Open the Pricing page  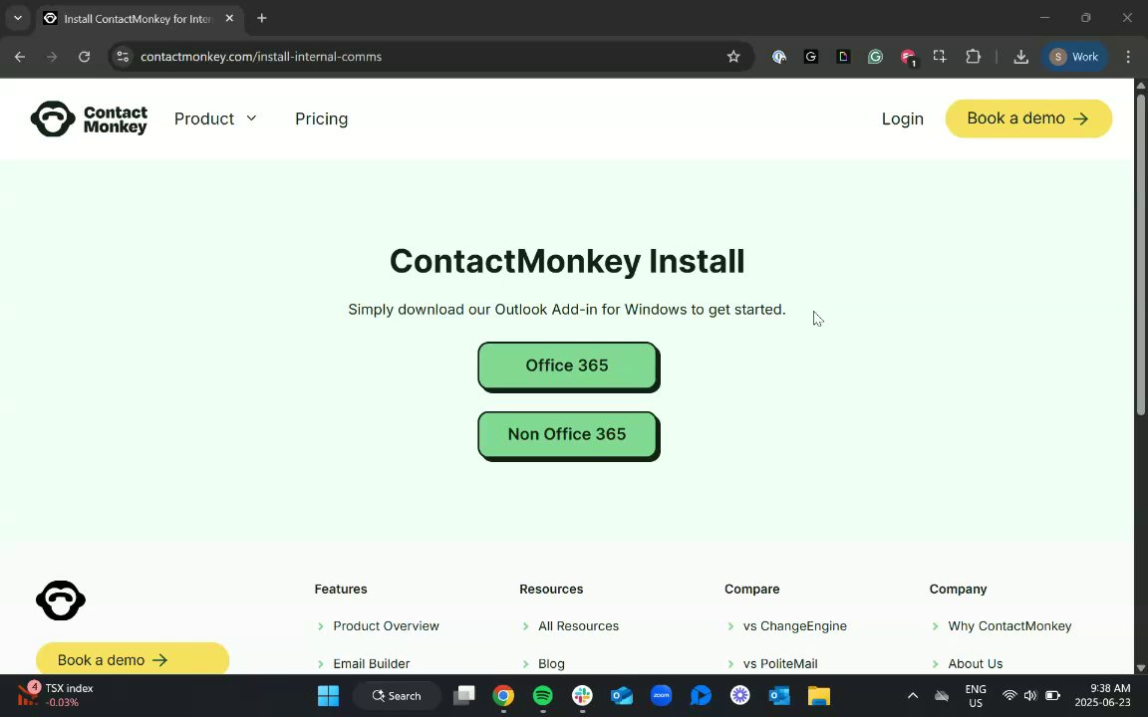point(322,119)
